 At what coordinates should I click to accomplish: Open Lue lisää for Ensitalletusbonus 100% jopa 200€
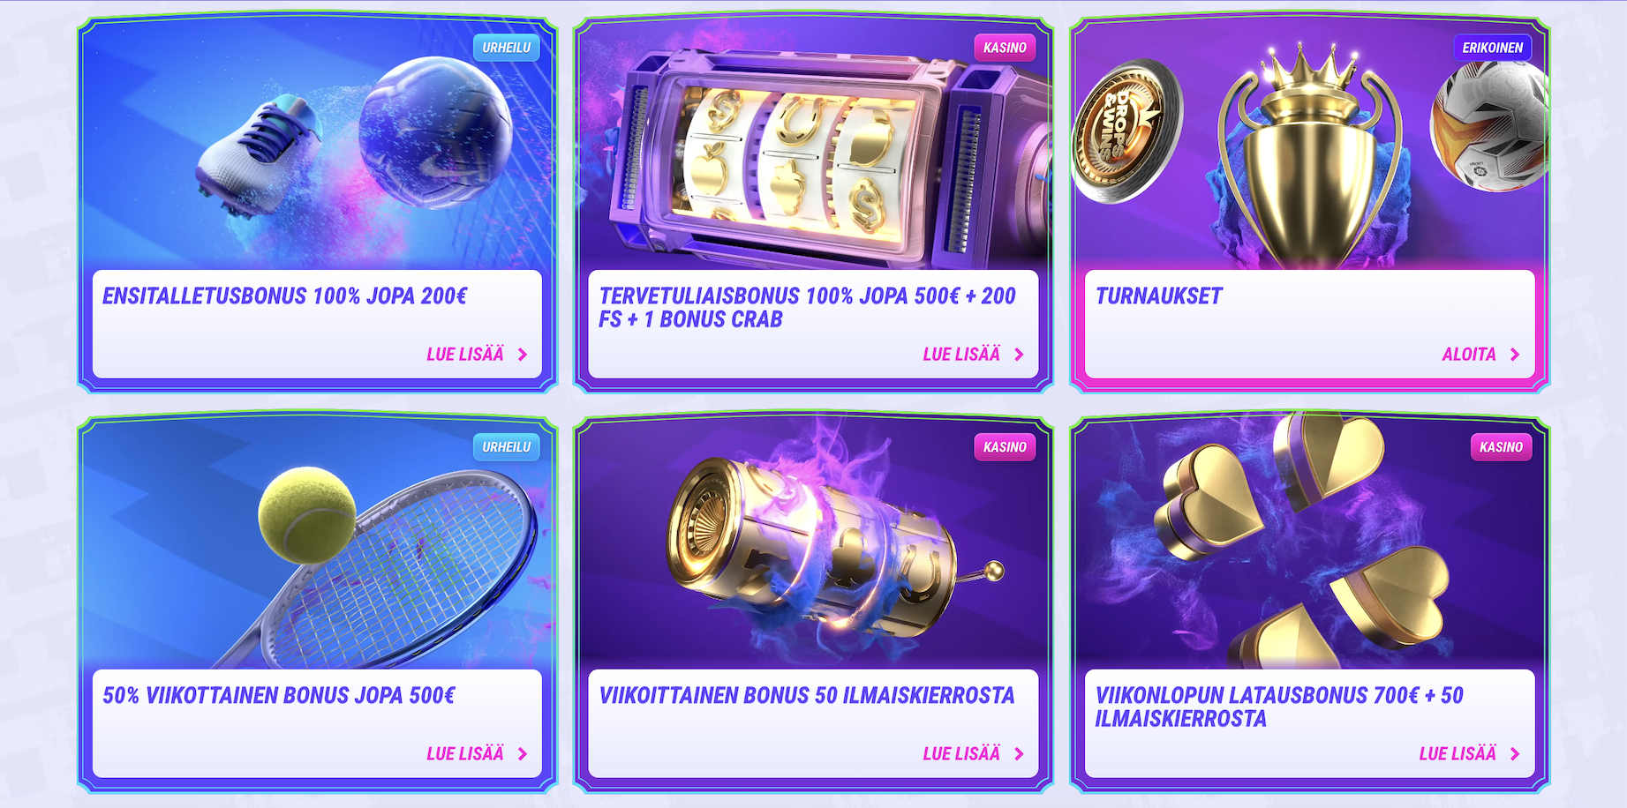tap(465, 355)
